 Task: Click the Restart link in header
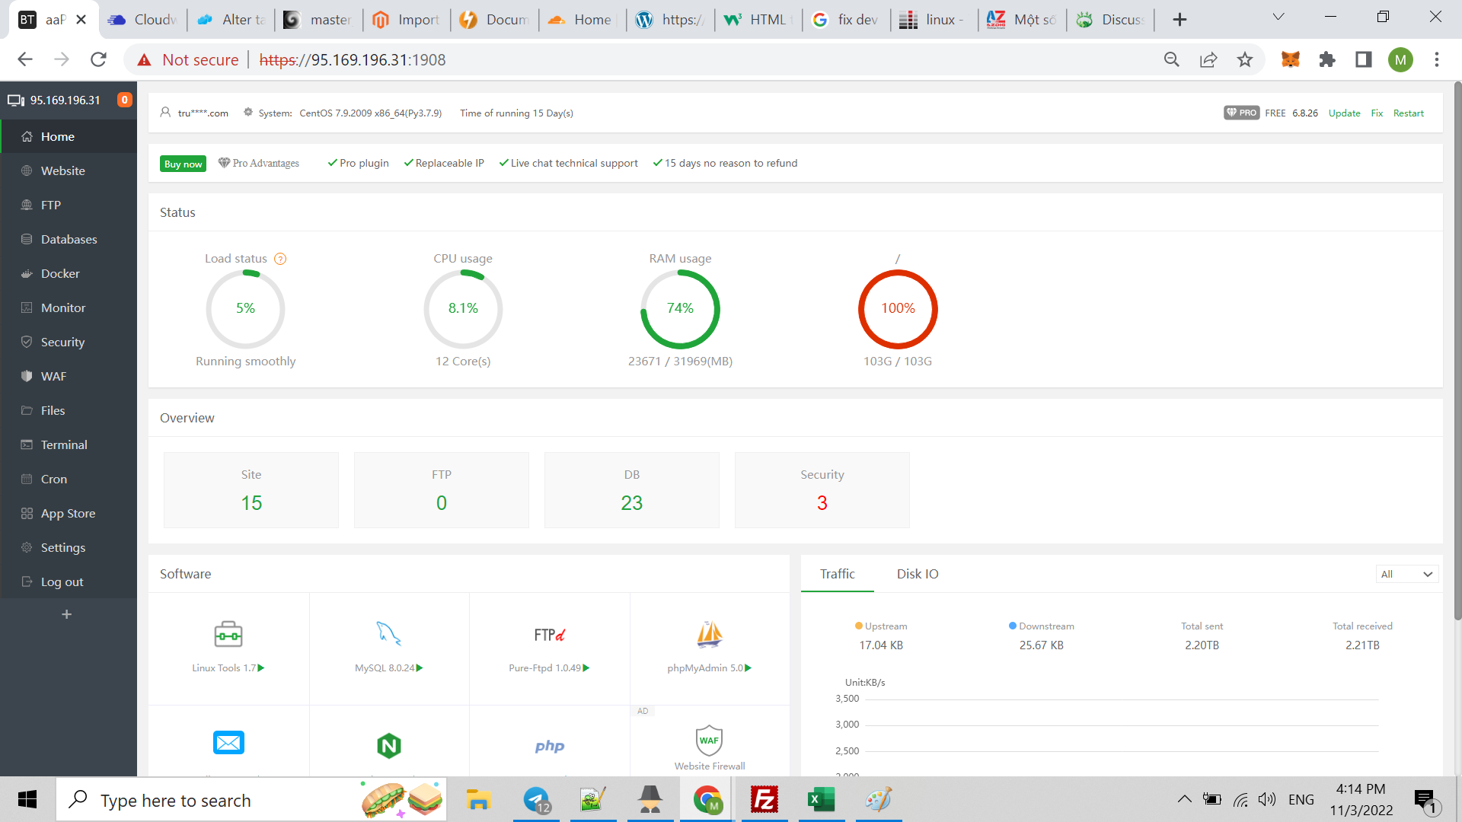1408,113
